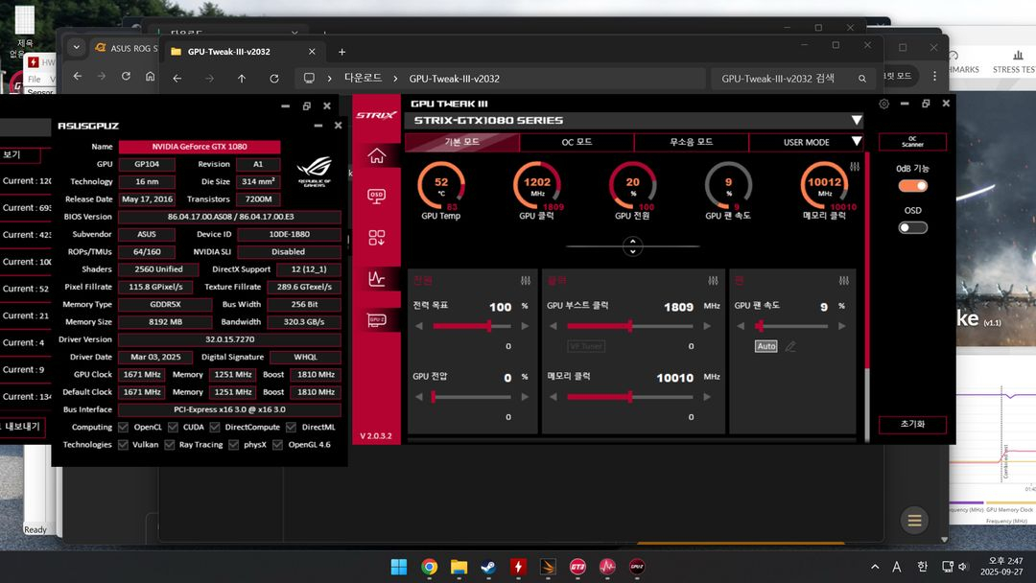Enable the OSD toggle switch
The image size is (1036, 583).
point(912,227)
